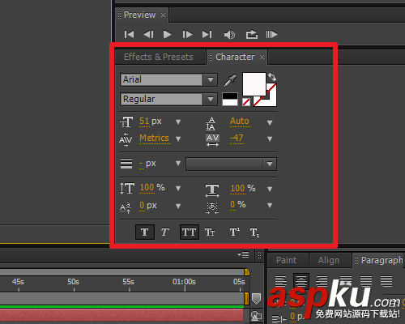Open the stroke order combo box
405x324 pixels.
tap(231, 164)
